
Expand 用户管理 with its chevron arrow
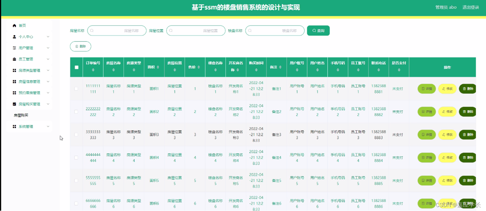point(48,48)
